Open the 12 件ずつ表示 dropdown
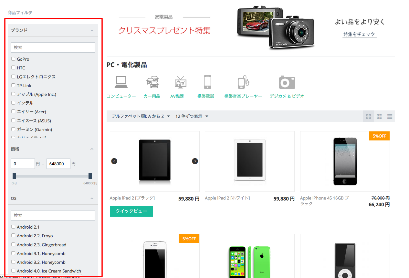409x278 pixels. coord(192,116)
